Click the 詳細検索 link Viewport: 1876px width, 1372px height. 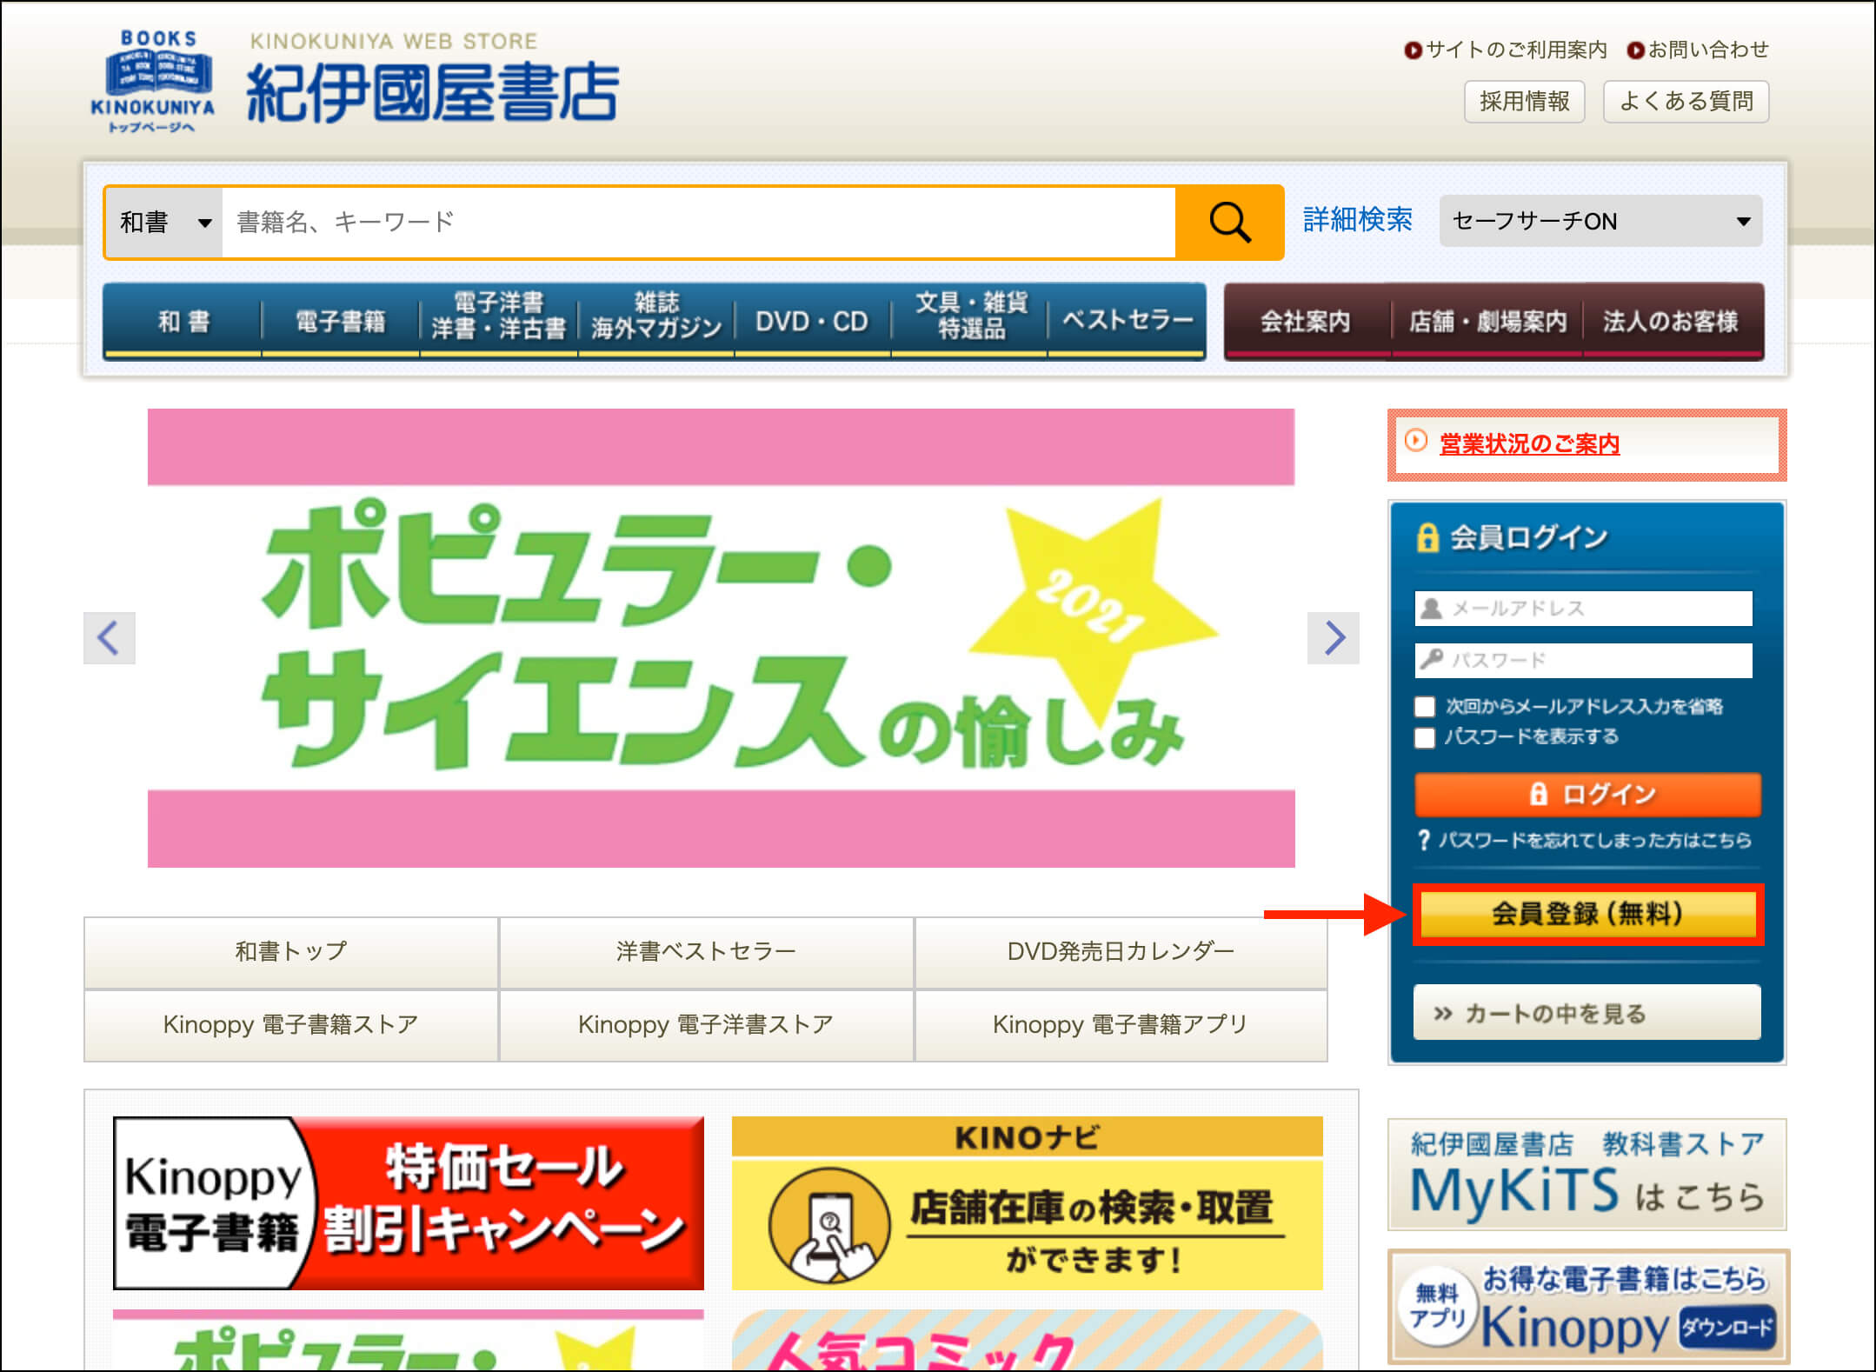pyautogui.click(x=1358, y=219)
